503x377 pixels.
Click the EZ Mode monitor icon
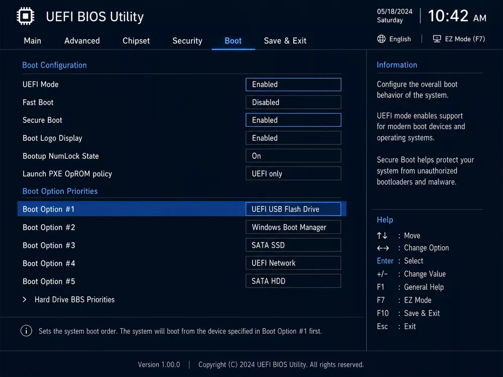click(437, 39)
